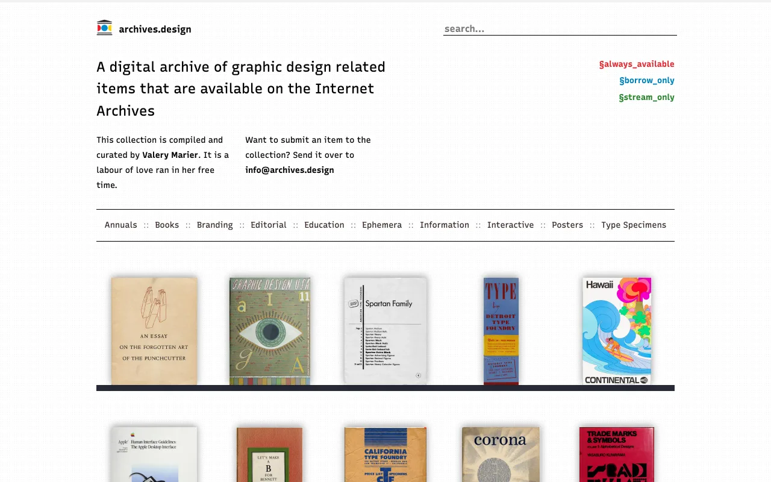Open the Spartan Family specimen cover
The width and height of the screenshot is (771, 482).
click(385, 331)
